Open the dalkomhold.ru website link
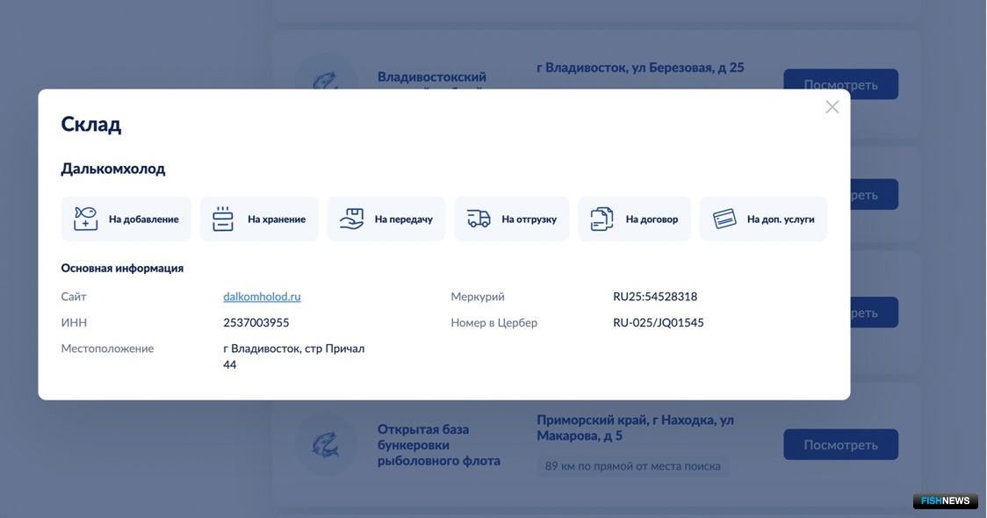Screen dimensions: 987x518 pyautogui.click(x=262, y=297)
